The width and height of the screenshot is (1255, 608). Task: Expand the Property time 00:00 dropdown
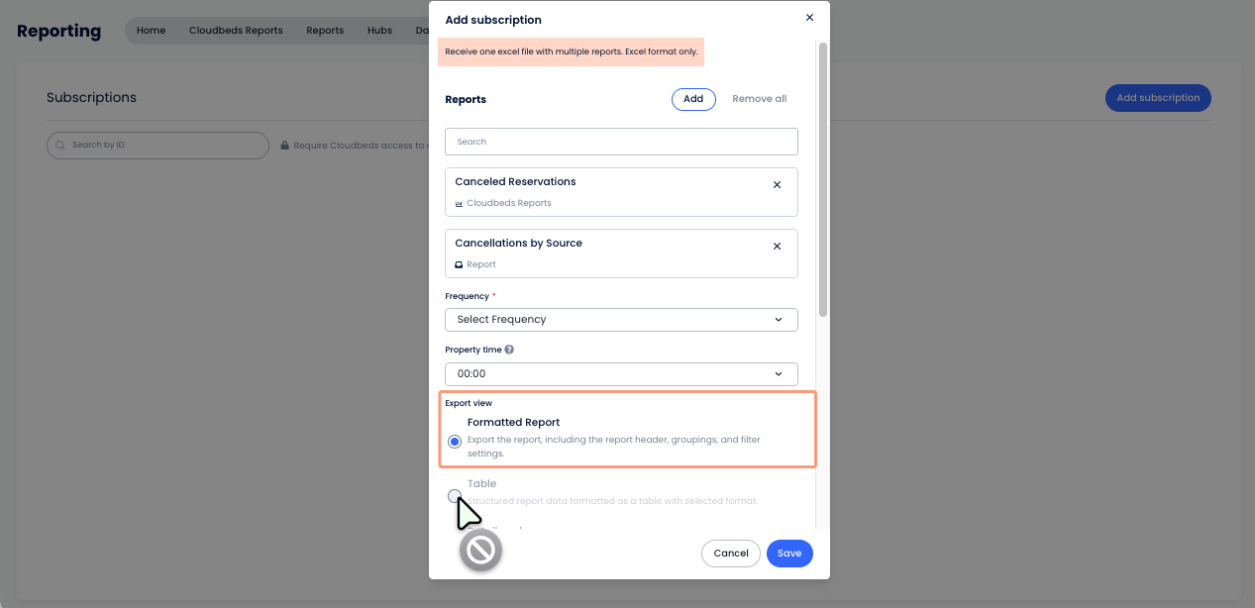pyautogui.click(x=621, y=373)
